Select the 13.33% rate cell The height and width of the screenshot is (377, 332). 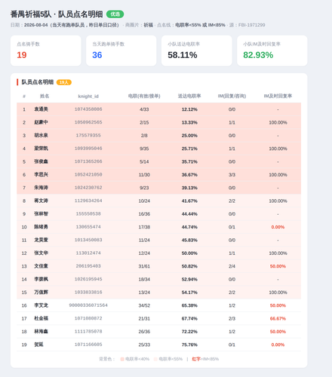(189, 122)
